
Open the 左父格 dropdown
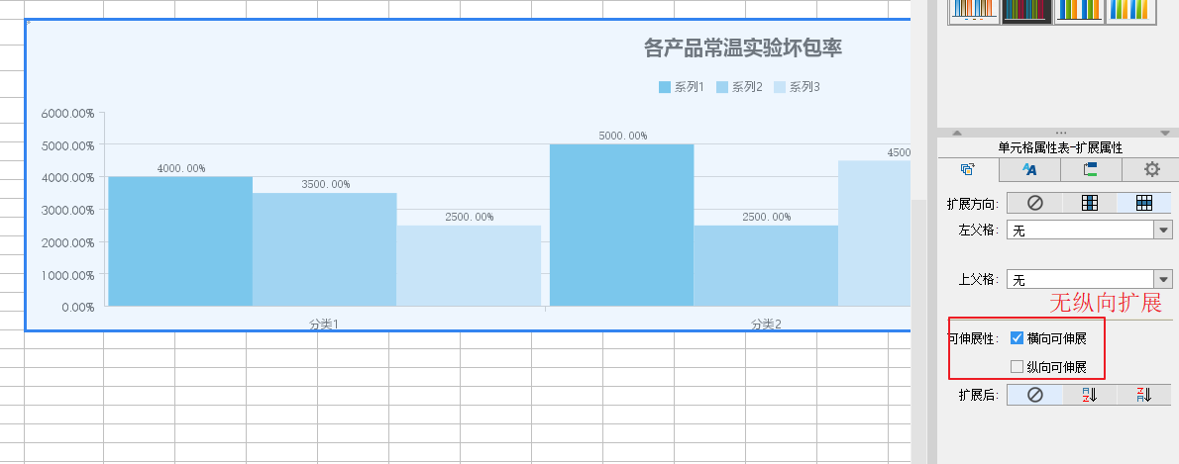click(x=1164, y=230)
